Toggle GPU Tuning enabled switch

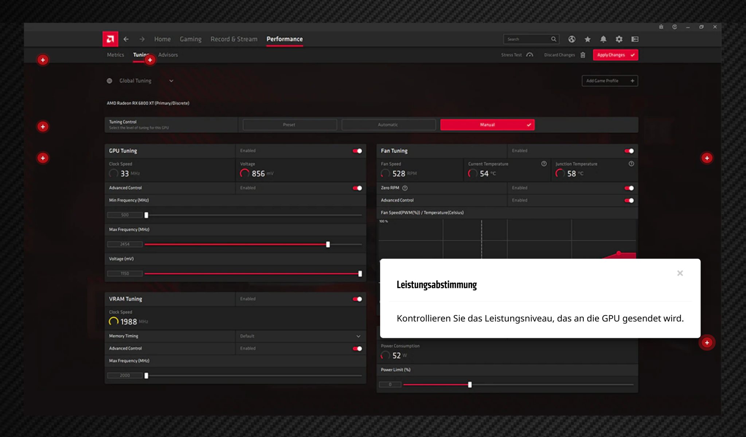pyautogui.click(x=357, y=151)
